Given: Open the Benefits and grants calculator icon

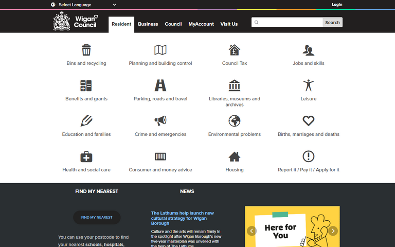Looking at the screenshot, I should (86, 85).
